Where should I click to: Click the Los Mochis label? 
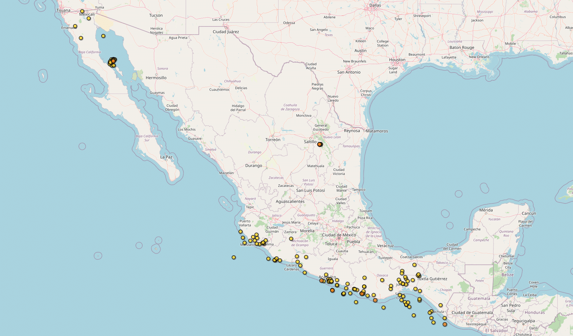coord(187,130)
